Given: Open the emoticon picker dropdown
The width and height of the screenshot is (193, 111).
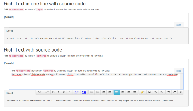Looking at the screenshot, I should click(x=142, y=92).
